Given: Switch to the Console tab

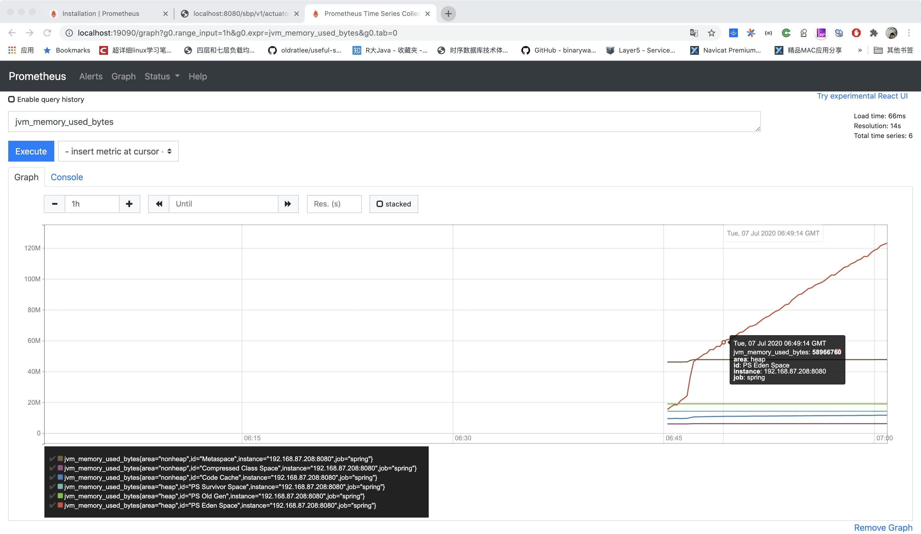Looking at the screenshot, I should click(x=67, y=177).
